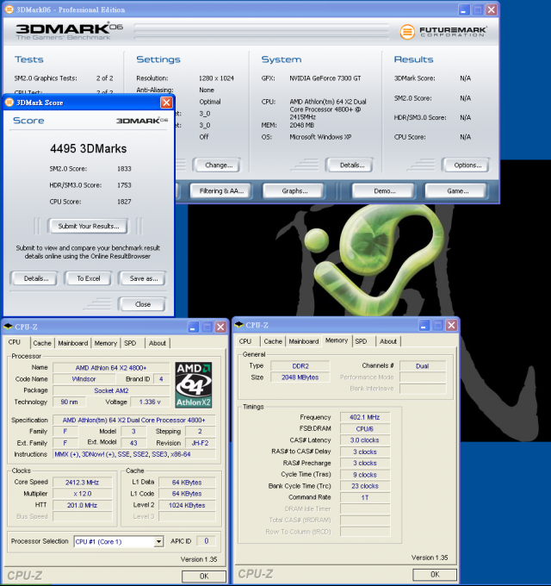The width and height of the screenshot is (551, 586).
Task: Click the Graphs button
Action: (x=294, y=191)
